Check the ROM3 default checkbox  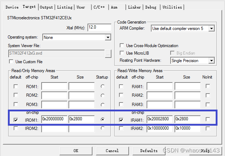coord(16,104)
